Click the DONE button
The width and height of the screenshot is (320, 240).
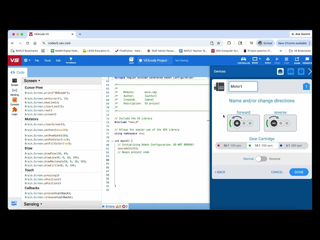pos(299,172)
